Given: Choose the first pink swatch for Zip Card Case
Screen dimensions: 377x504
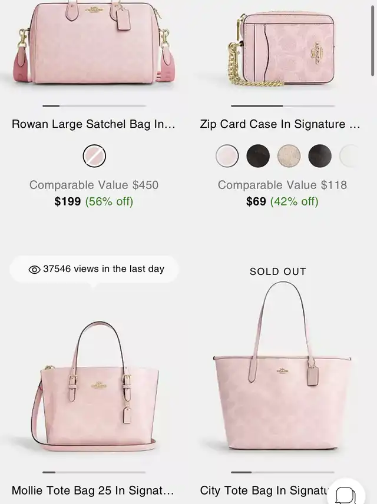Looking at the screenshot, I should 227,156.
